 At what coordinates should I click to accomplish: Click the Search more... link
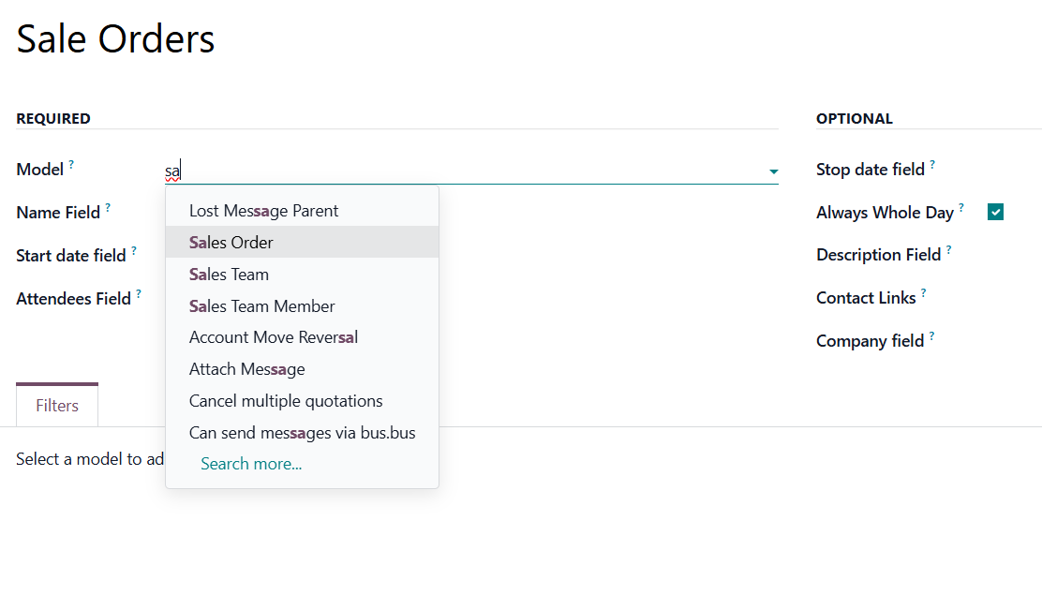tap(251, 464)
